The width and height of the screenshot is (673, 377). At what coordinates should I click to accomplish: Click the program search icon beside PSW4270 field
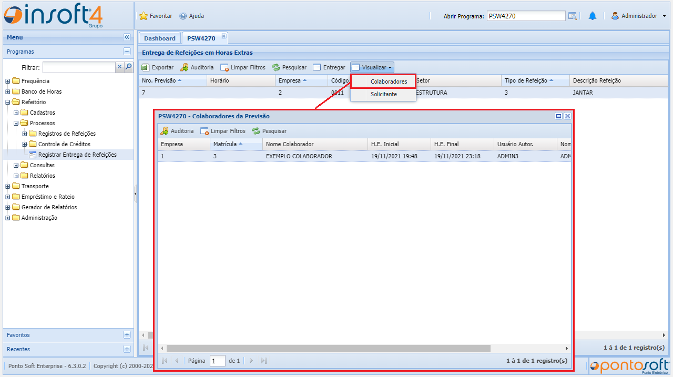point(573,16)
